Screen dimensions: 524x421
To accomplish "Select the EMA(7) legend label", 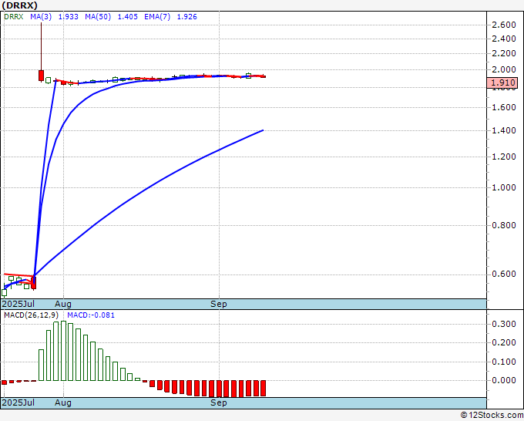I will tap(157, 17).
